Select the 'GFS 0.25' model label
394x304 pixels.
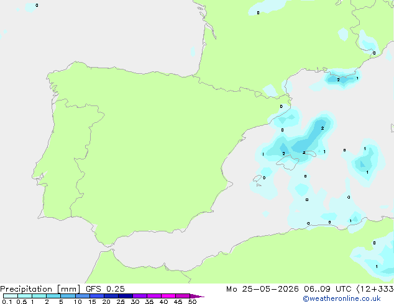(x=105, y=289)
